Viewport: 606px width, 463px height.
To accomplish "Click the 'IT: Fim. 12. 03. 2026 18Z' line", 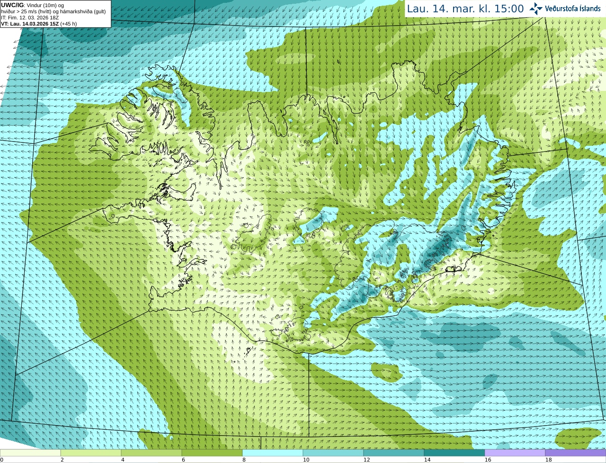I will (30, 18).
